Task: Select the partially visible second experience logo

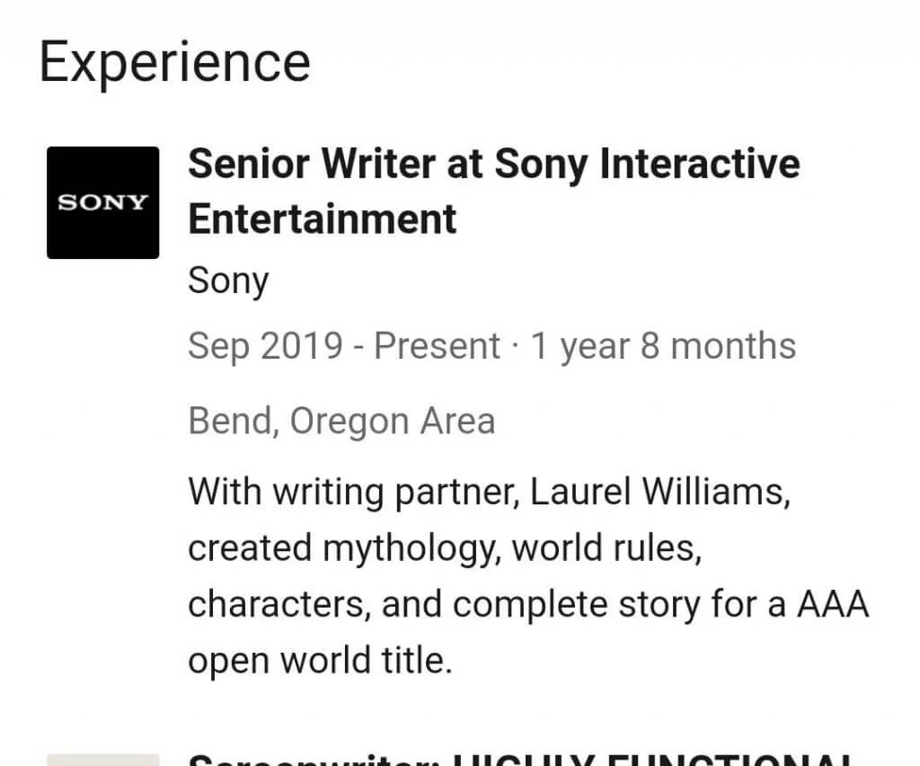Action: pyautogui.click(x=102, y=760)
